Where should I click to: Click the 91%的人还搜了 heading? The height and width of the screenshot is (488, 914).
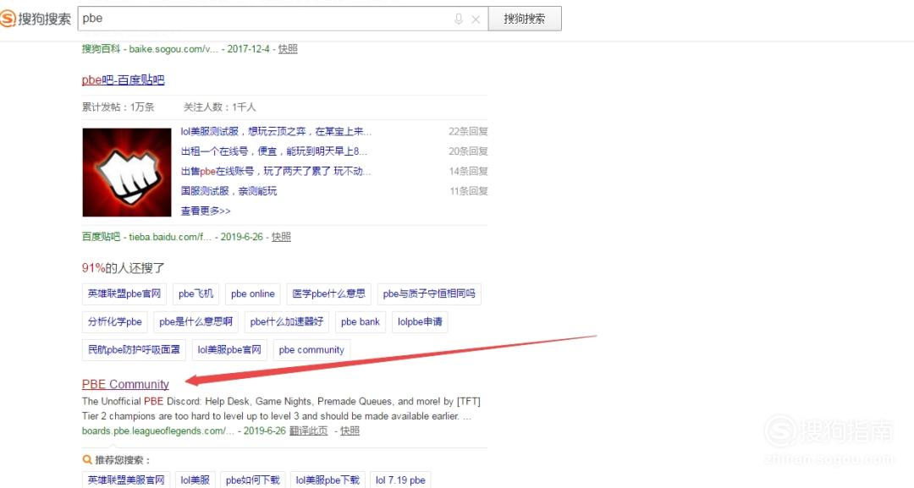coord(123,268)
